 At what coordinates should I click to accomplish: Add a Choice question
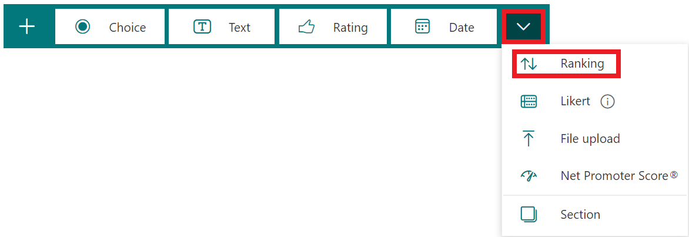coord(110,27)
